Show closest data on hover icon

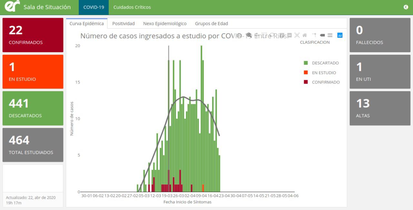tap(322, 35)
